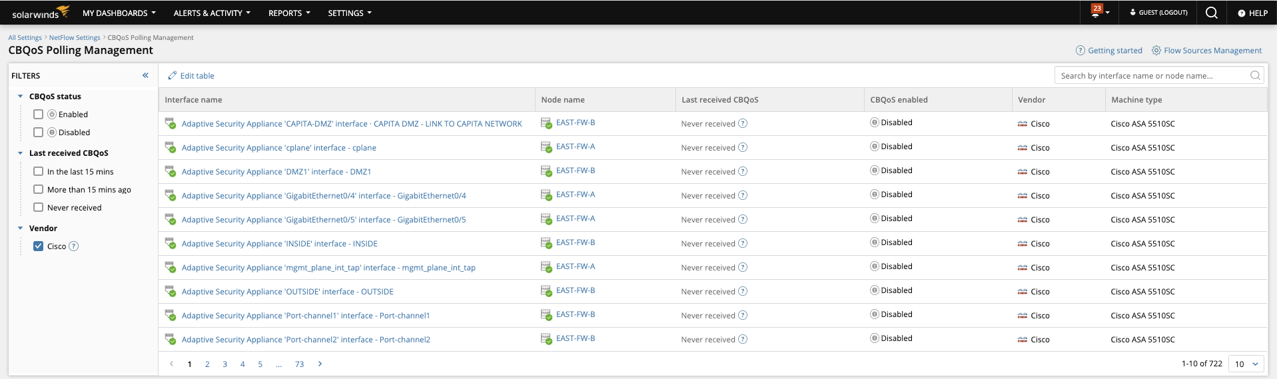Collapse the Vendor filter group

click(21, 228)
